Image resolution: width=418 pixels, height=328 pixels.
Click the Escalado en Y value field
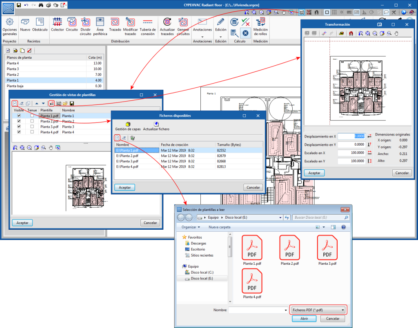point(351,161)
